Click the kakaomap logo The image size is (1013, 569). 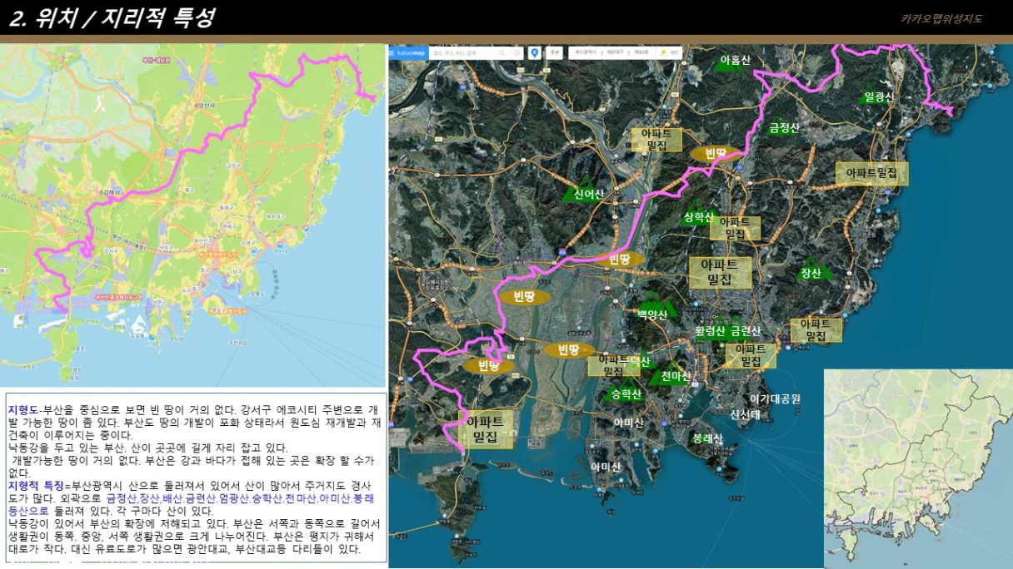pyautogui.click(x=411, y=53)
